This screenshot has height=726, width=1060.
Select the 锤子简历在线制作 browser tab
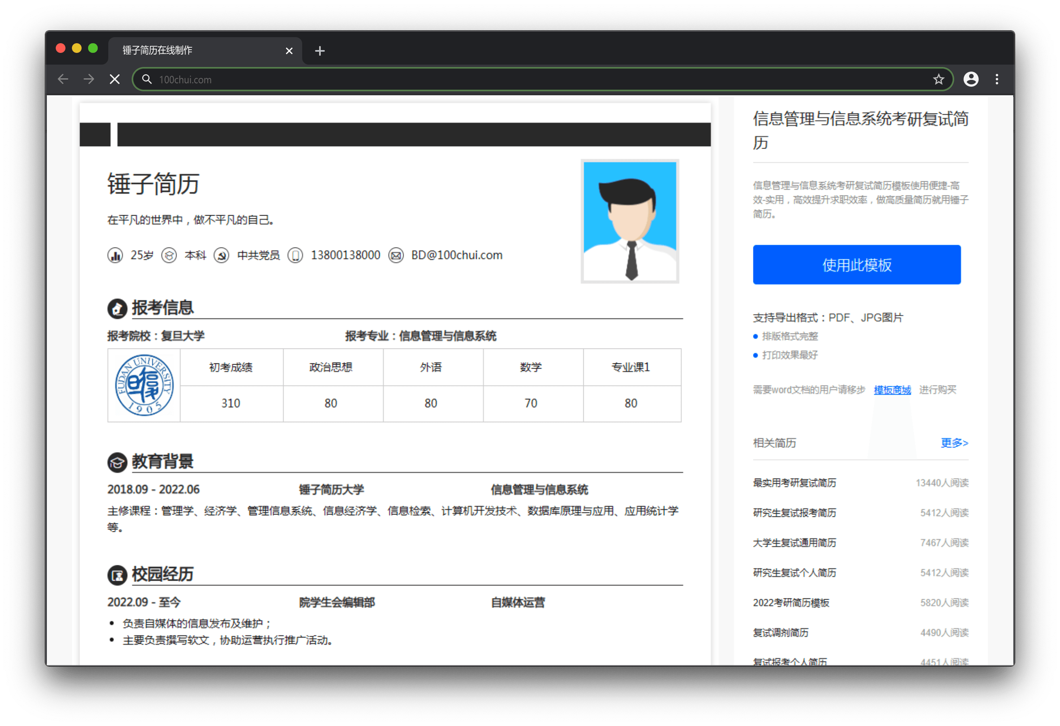[x=205, y=50]
